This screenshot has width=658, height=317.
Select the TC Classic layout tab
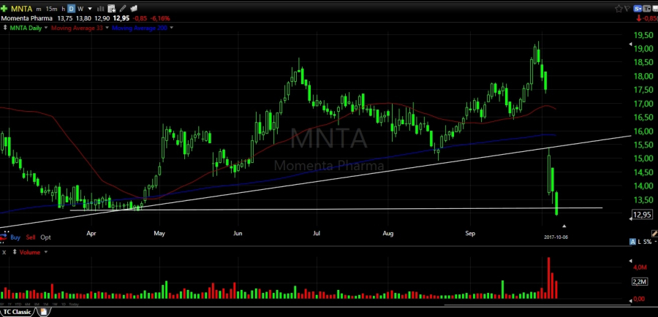(18, 312)
